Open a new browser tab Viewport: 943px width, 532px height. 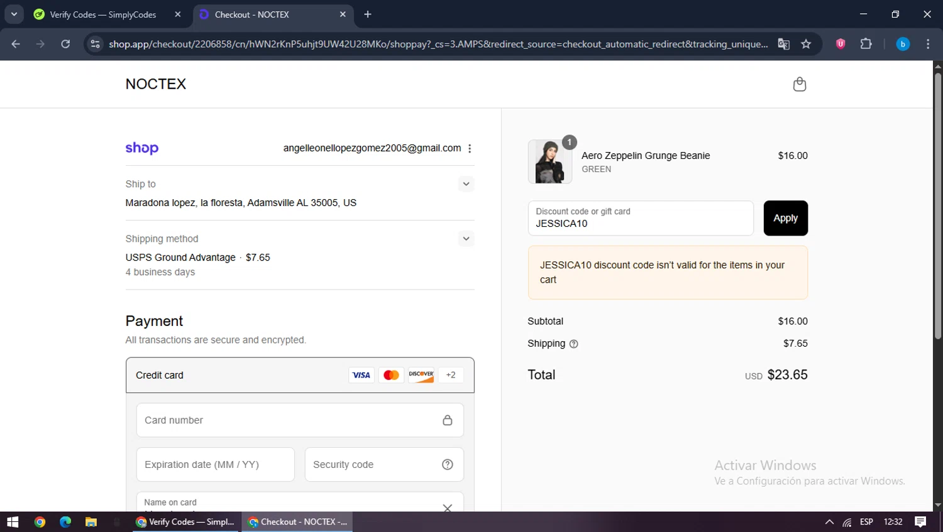(368, 14)
